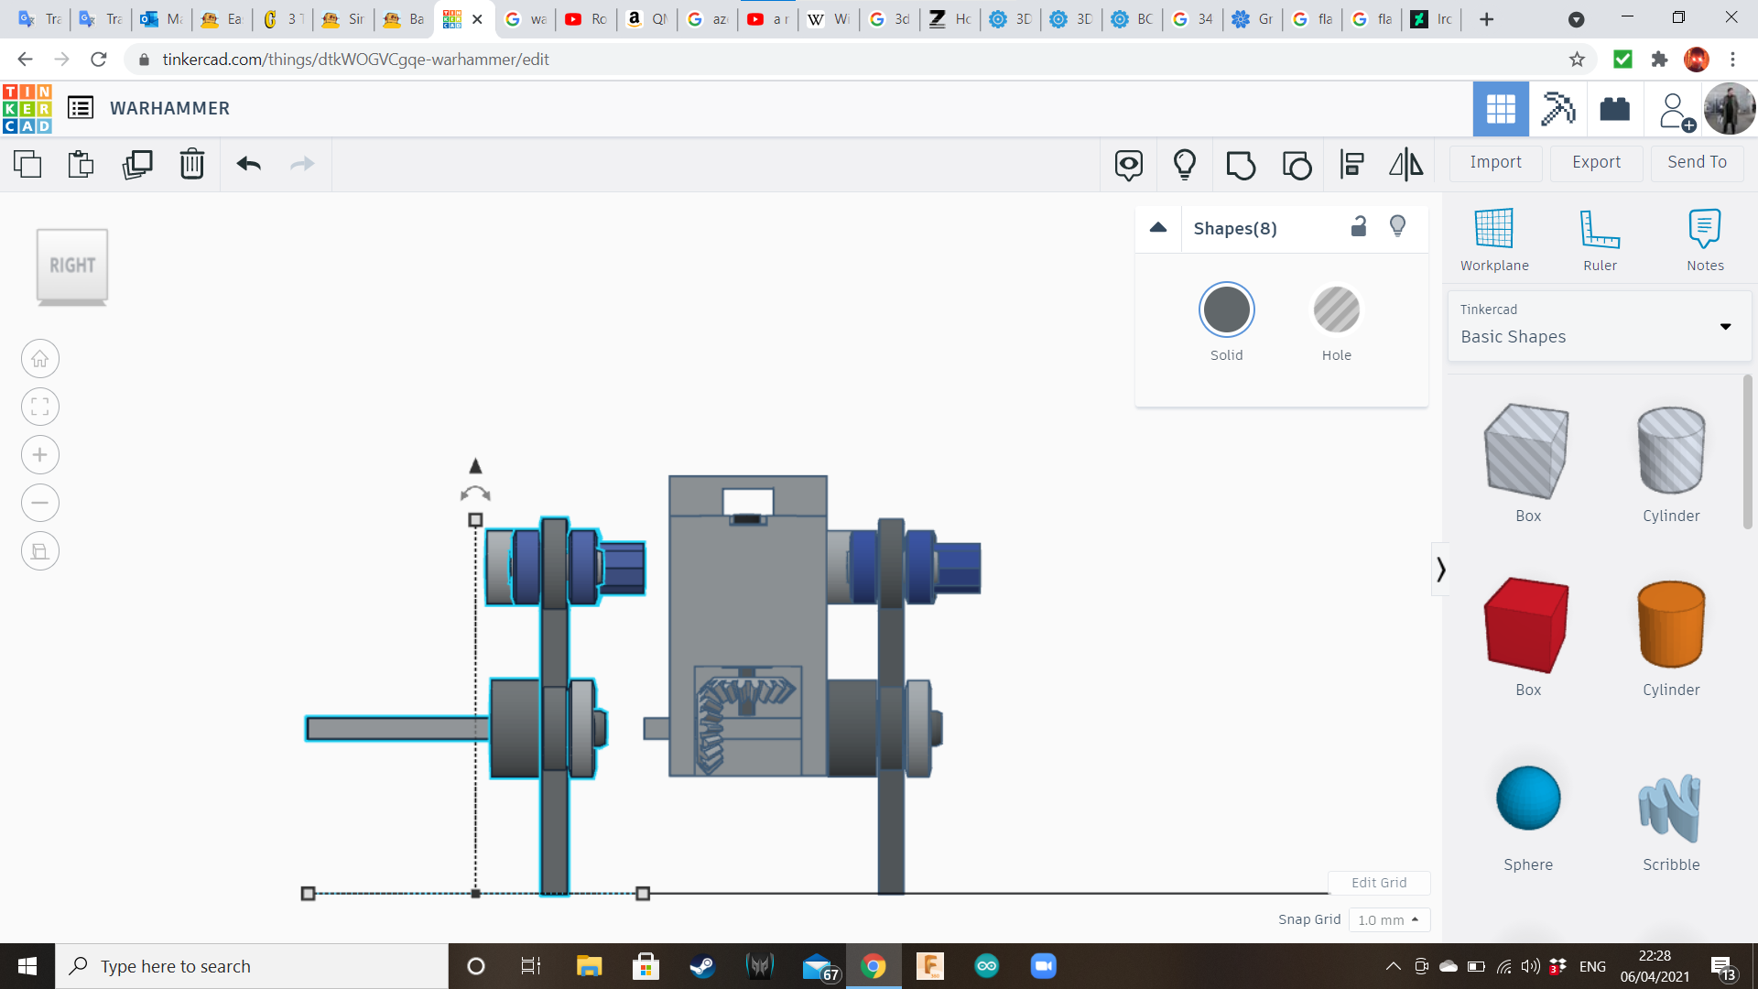Viewport: 1758px width, 989px height.
Task: Select the Ruler tool
Action: [1600, 240]
